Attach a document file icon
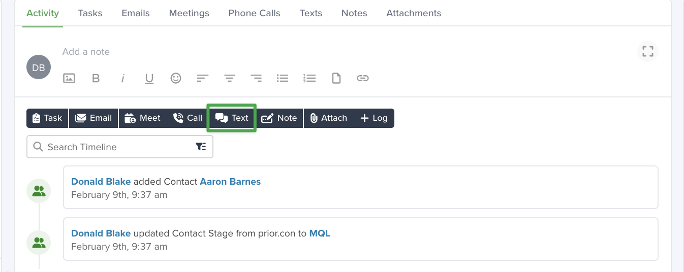 click(336, 78)
